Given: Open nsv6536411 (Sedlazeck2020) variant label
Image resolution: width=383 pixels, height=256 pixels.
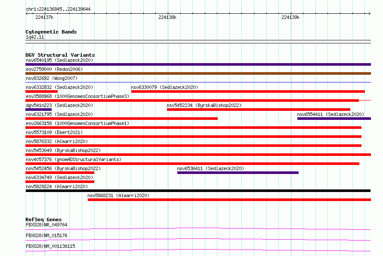Looking at the screenshot, I should click(210, 168).
